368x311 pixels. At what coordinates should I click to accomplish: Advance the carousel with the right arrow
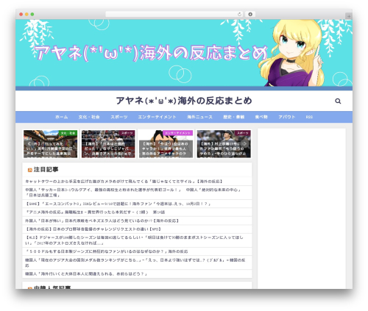coord(244,144)
